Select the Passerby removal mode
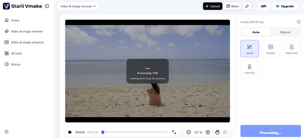 [250, 68]
